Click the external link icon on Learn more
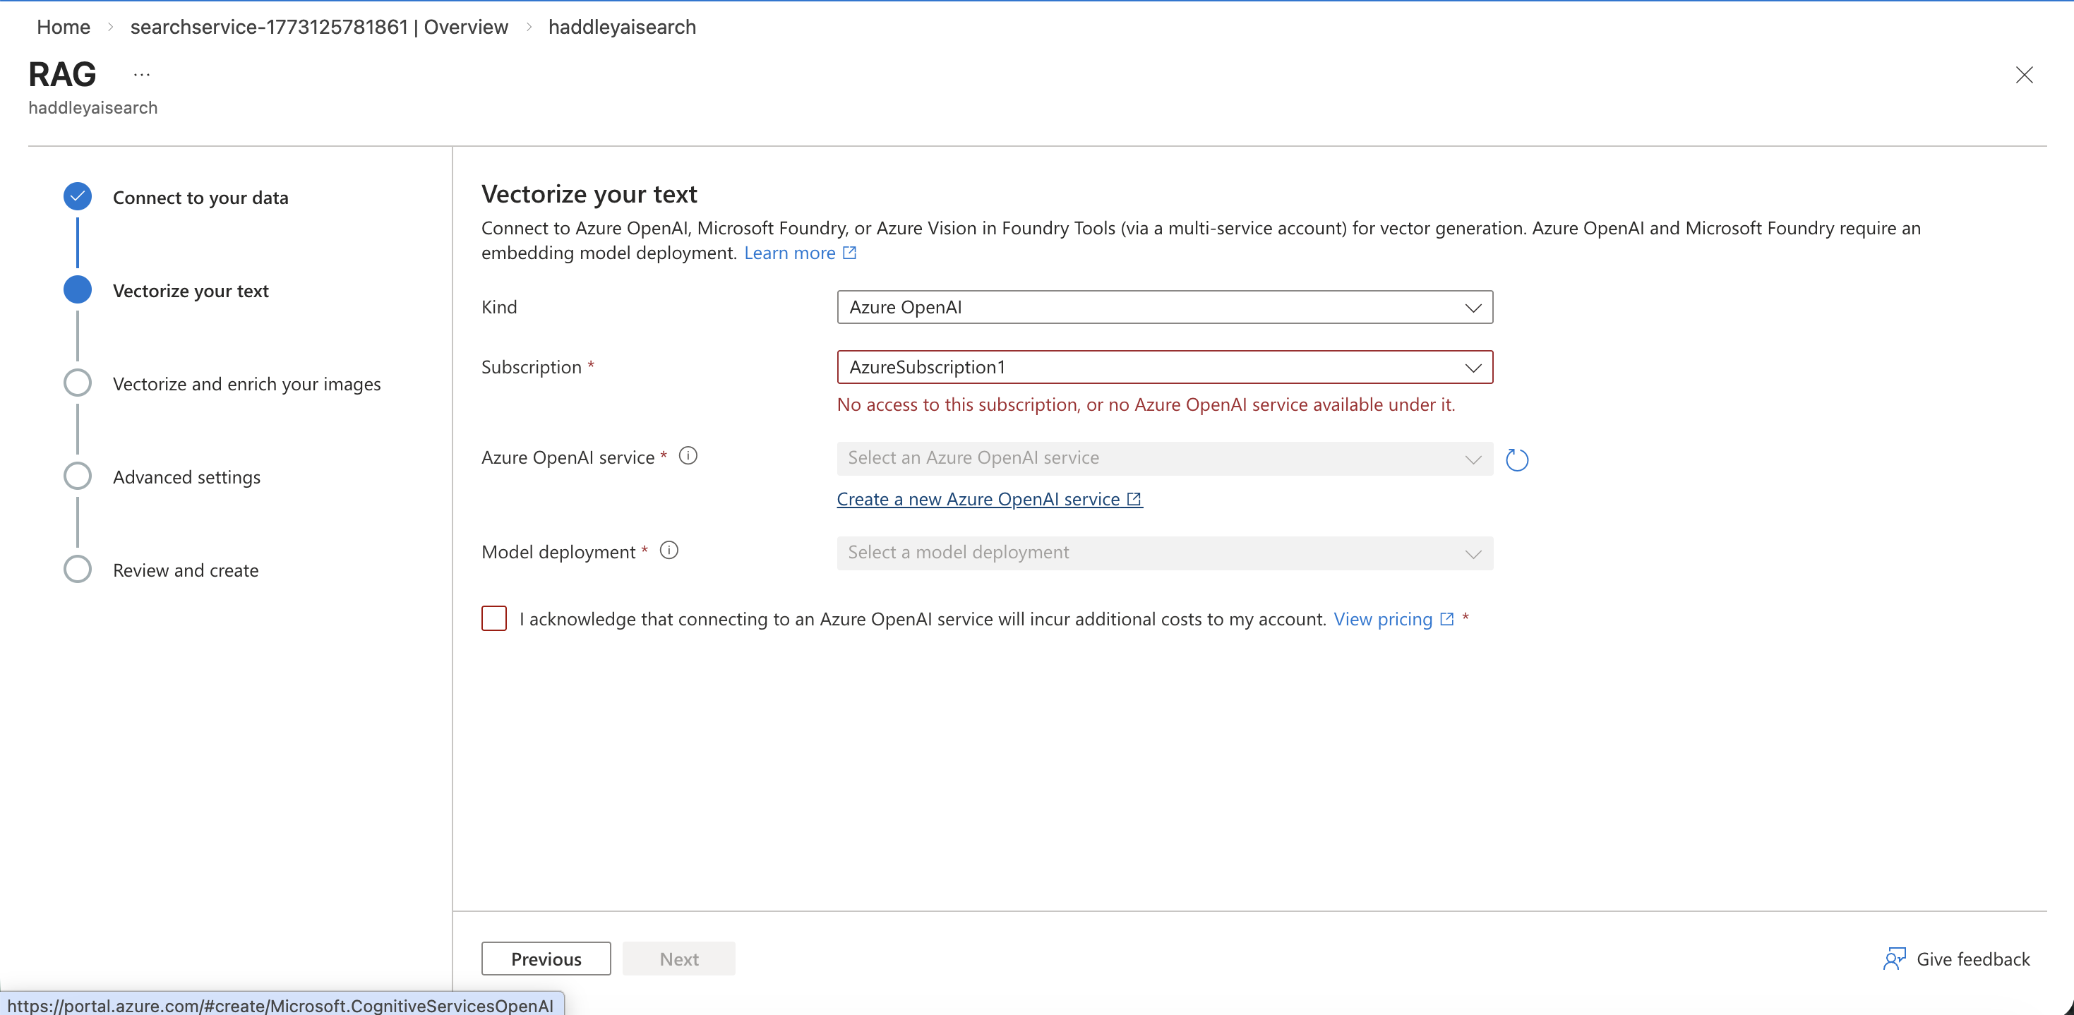Screen dimensions: 2074x1015 point(849,253)
